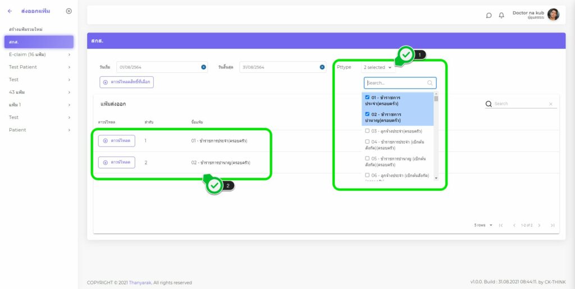Click the Doctor na kub profile avatar
The image size is (575, 289).
coord(553,15)
